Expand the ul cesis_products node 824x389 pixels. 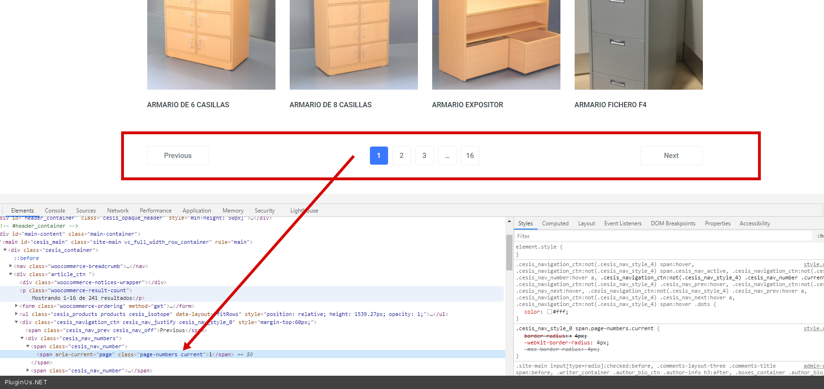pyautogui.click(x=16, y=314)
